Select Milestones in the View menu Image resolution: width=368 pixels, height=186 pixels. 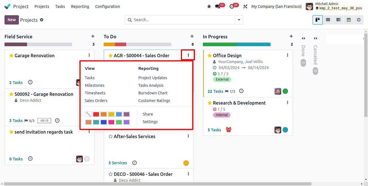pyautogui.click(x=95, y=85)
